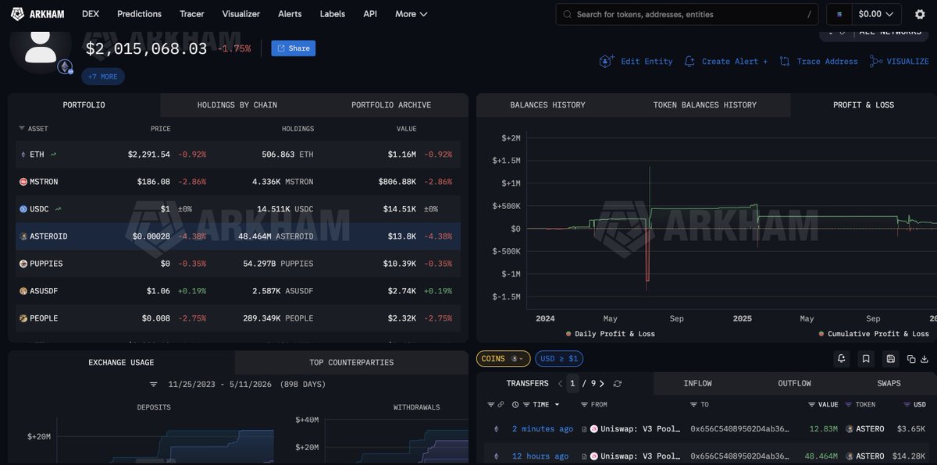Click the search magnifier icon
Viewport: 937px width, 465px height.
point(567,14)
